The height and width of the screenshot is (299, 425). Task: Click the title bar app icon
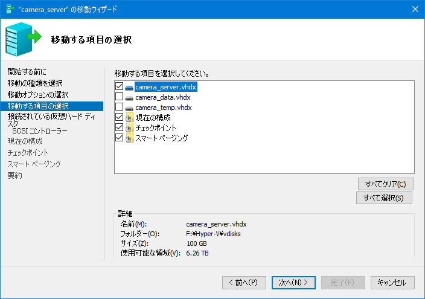click(x=8, y=9)
